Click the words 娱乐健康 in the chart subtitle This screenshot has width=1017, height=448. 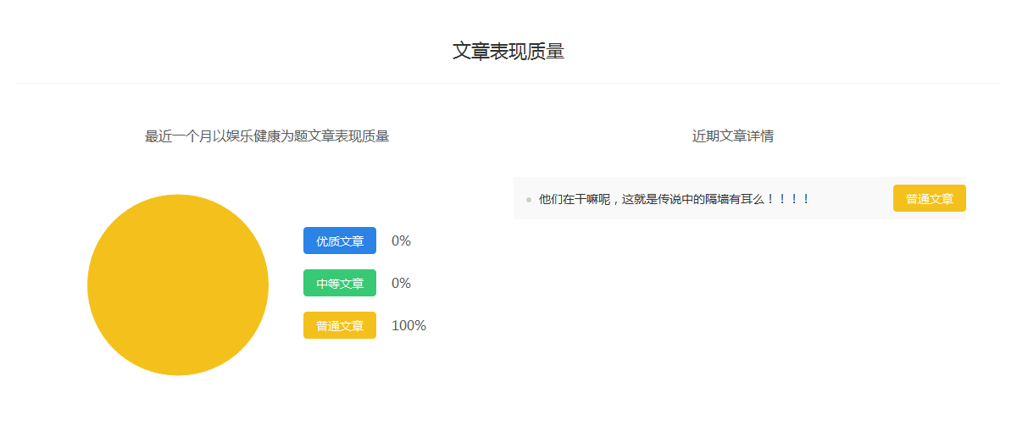pos(253,136)
